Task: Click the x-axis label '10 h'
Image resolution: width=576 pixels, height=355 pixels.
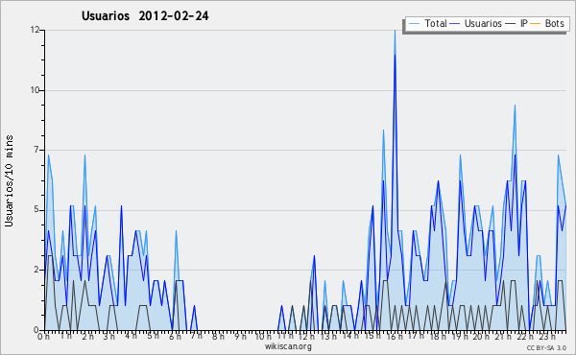Action: coord(263,336)
